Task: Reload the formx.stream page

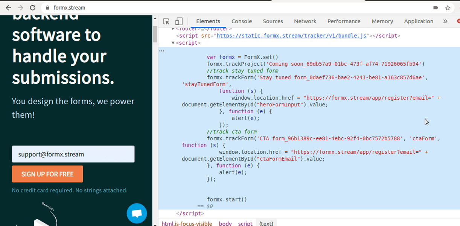Action: point(33,8)
